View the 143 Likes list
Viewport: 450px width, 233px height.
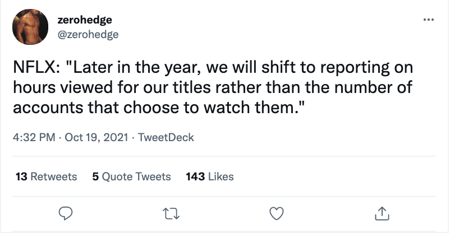[210, 176]
